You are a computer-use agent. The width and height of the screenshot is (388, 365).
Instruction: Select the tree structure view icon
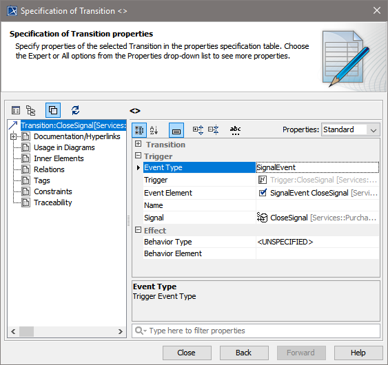tap(31, 110)
